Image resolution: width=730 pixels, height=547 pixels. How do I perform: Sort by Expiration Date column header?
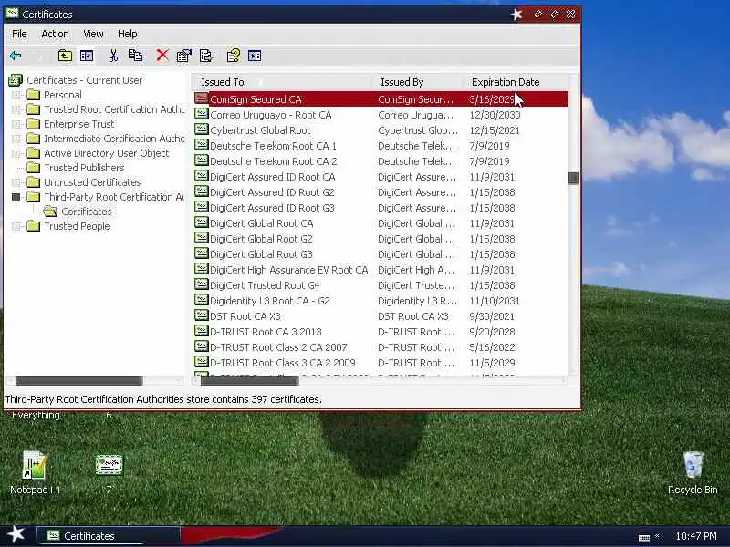pos(516,82)
